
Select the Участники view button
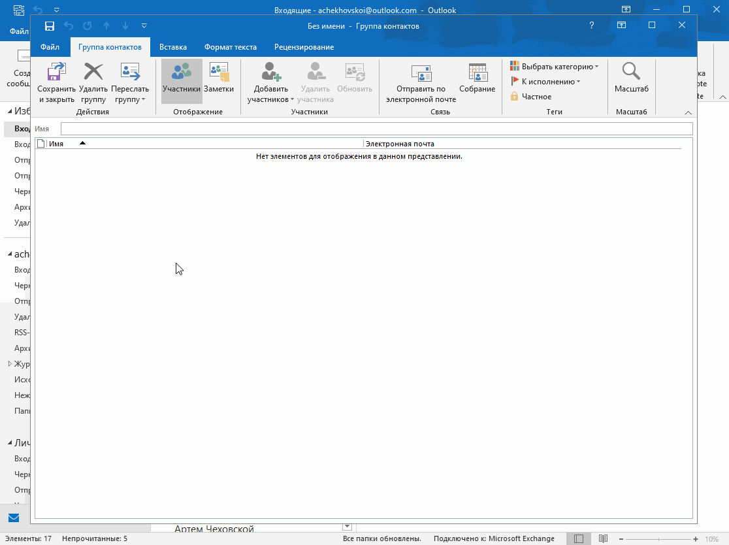(x=182, y=82)
